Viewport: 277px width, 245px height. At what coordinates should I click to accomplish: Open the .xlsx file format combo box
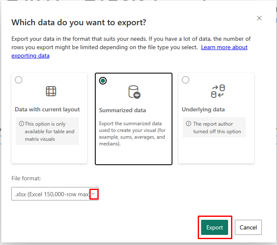(x=55, y=194)
